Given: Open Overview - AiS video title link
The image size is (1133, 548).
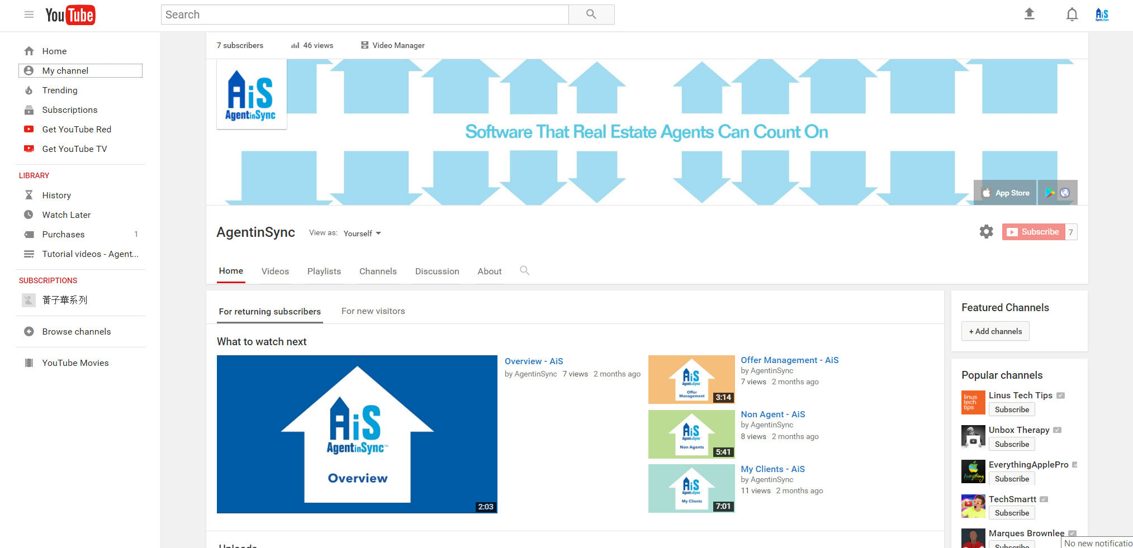Looking at the screenshot, I should point(534,361).
